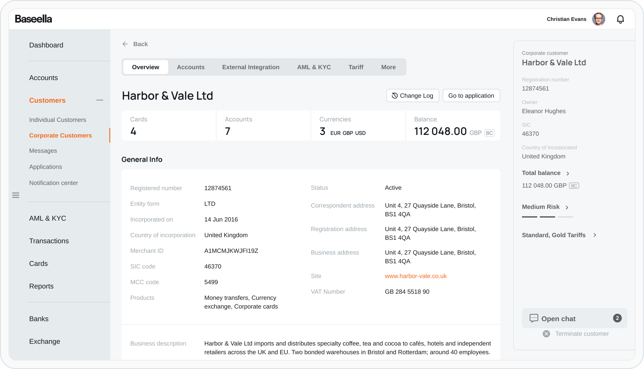Open the More tab
Image resolution: width=644 pixels, height=369 pixels.
pos(388,67)
